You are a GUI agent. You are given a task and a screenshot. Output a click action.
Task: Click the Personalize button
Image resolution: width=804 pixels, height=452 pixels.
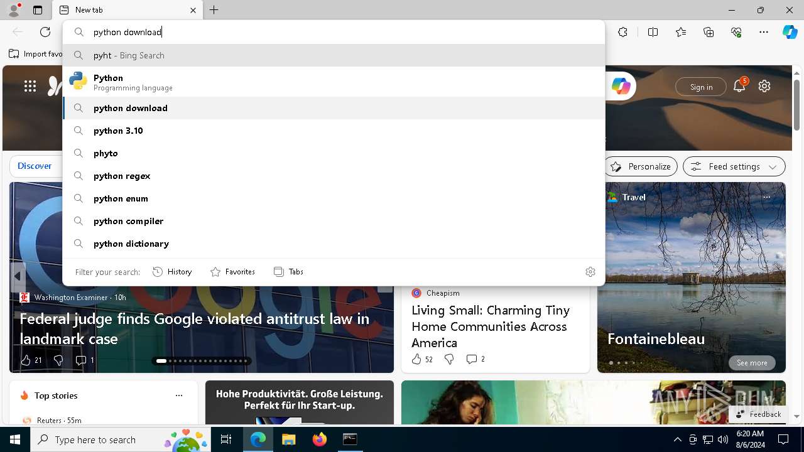[x=641, y=166]
